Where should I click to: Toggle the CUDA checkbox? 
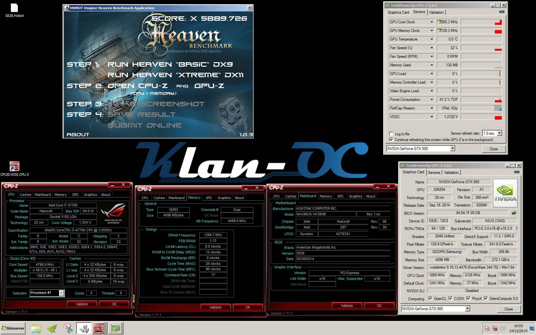[451, 299]
